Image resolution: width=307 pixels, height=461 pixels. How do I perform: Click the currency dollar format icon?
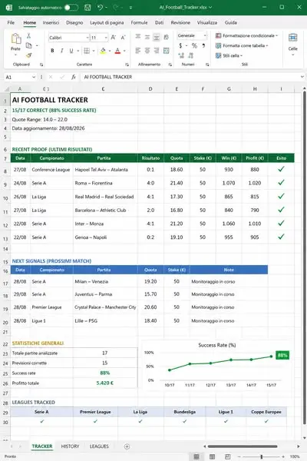pyautogui.click(x=180, y=45)
